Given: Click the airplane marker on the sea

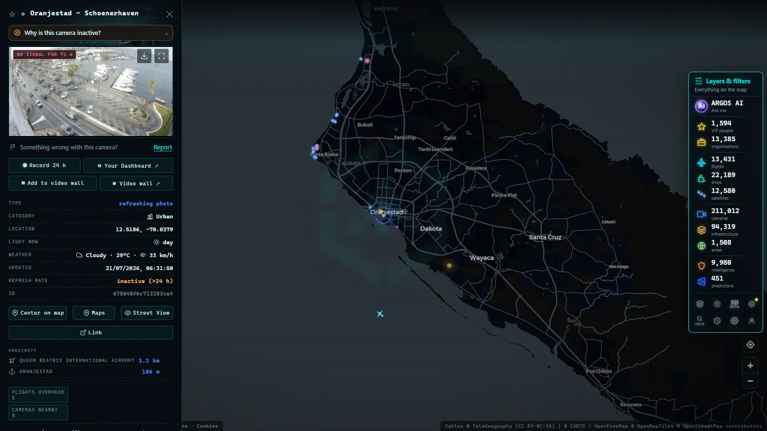Looking at the screenshot, I should tap(380, 314).
